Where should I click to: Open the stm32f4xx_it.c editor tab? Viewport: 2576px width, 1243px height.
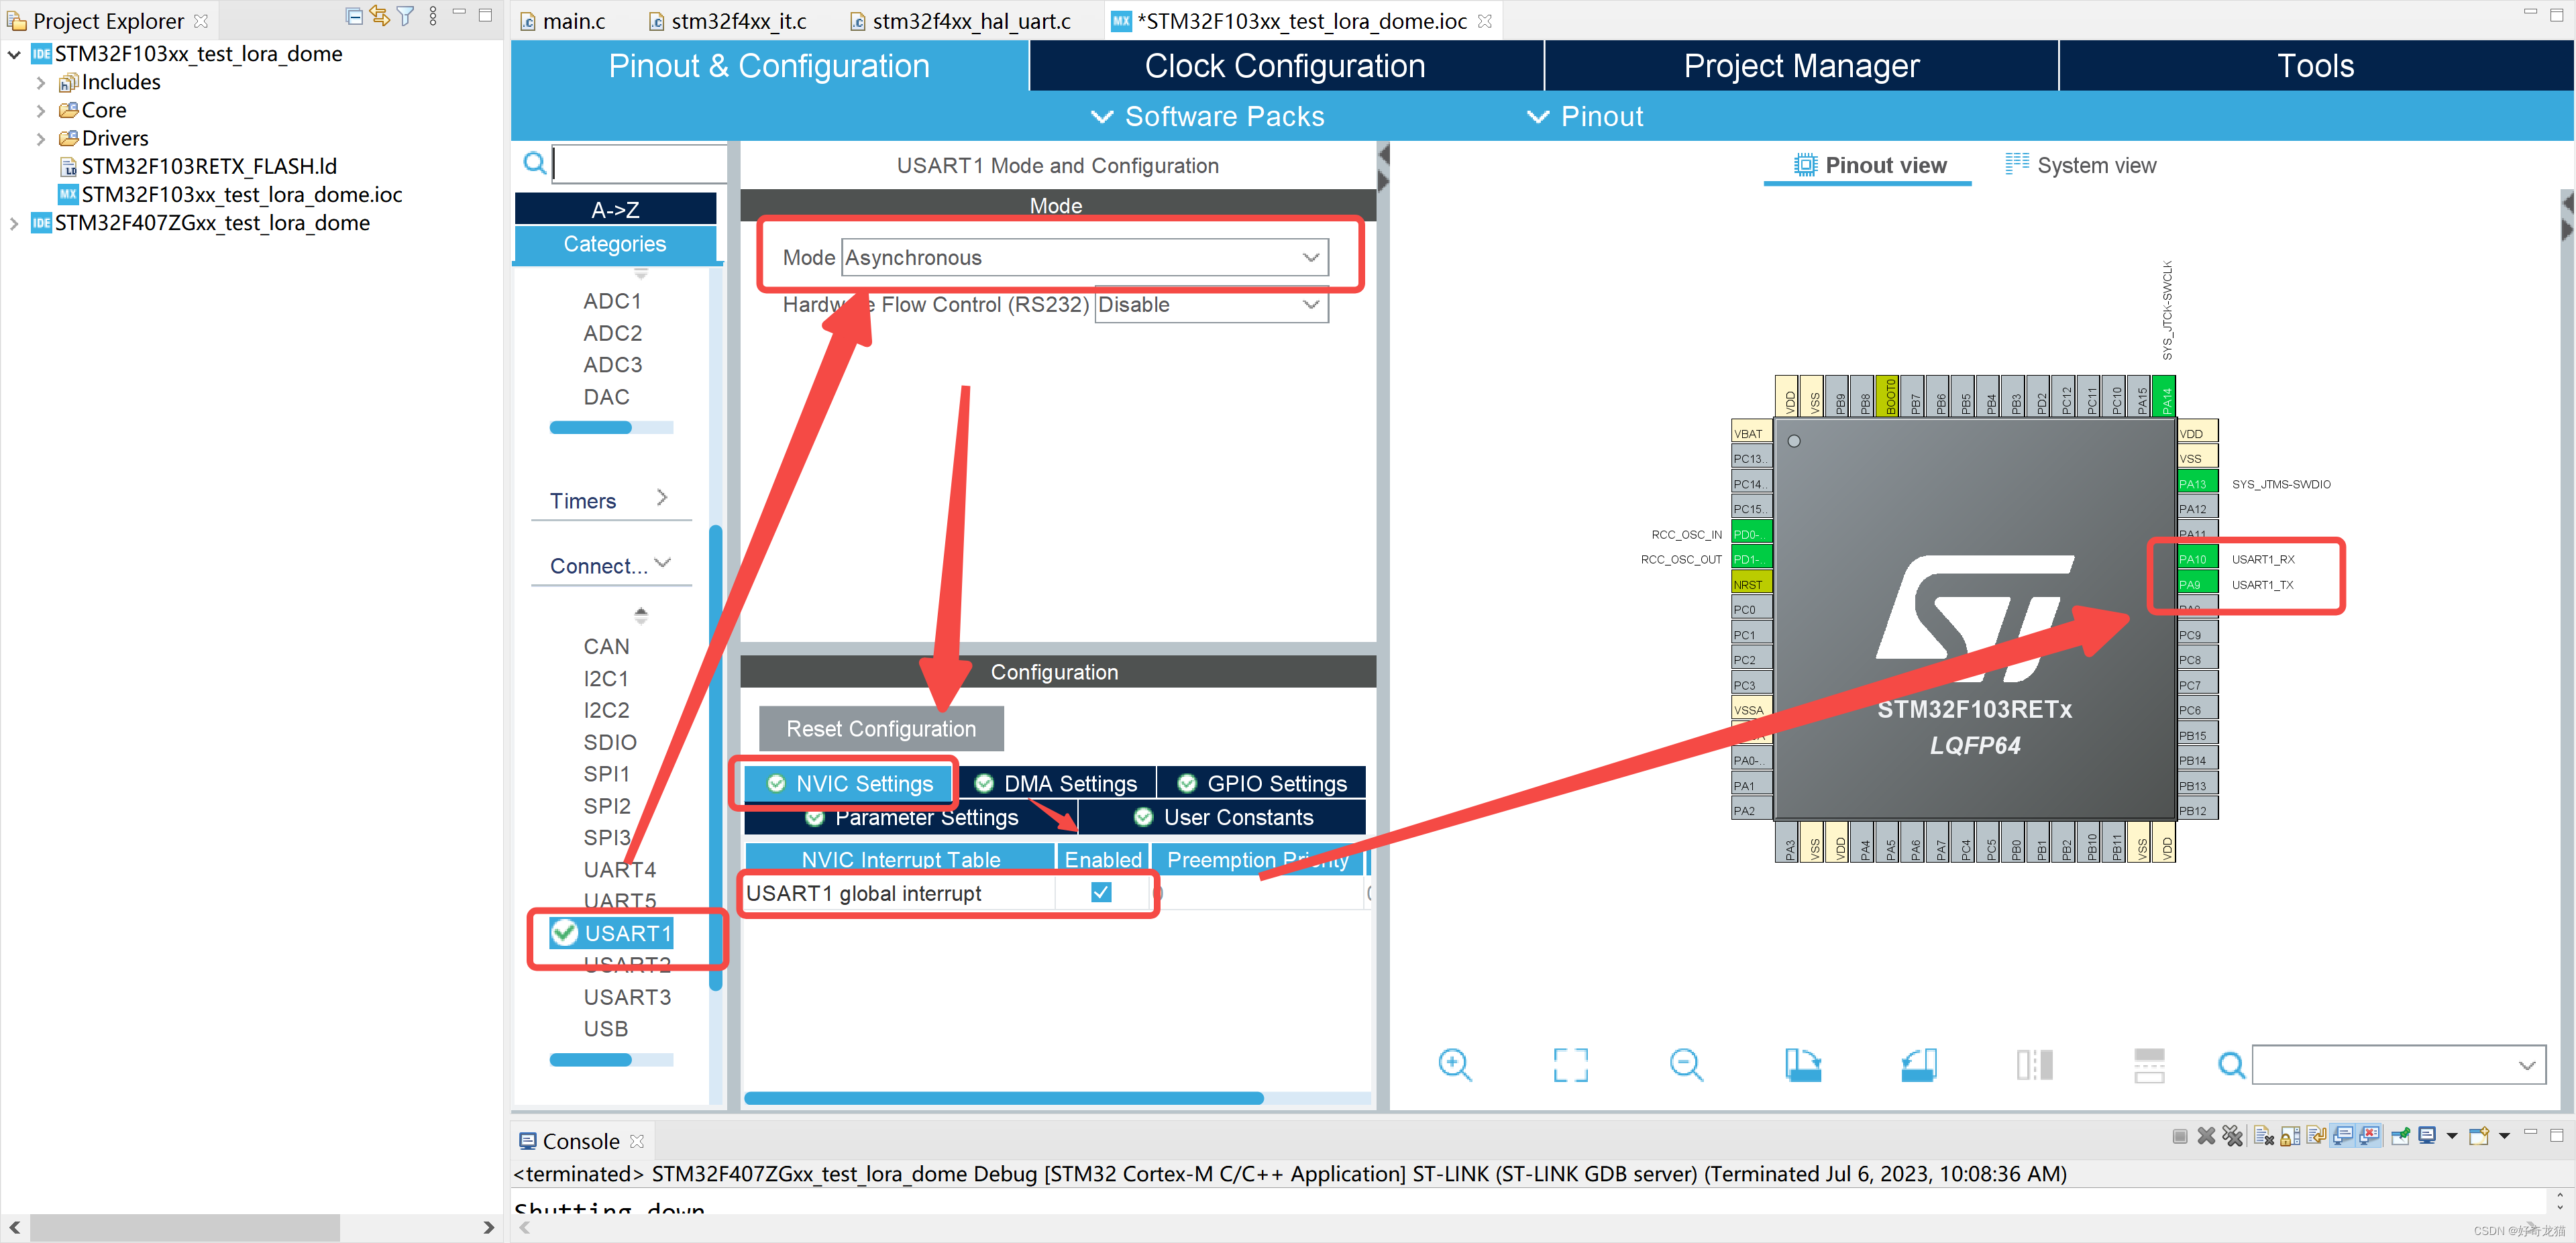tap(727, 21)
